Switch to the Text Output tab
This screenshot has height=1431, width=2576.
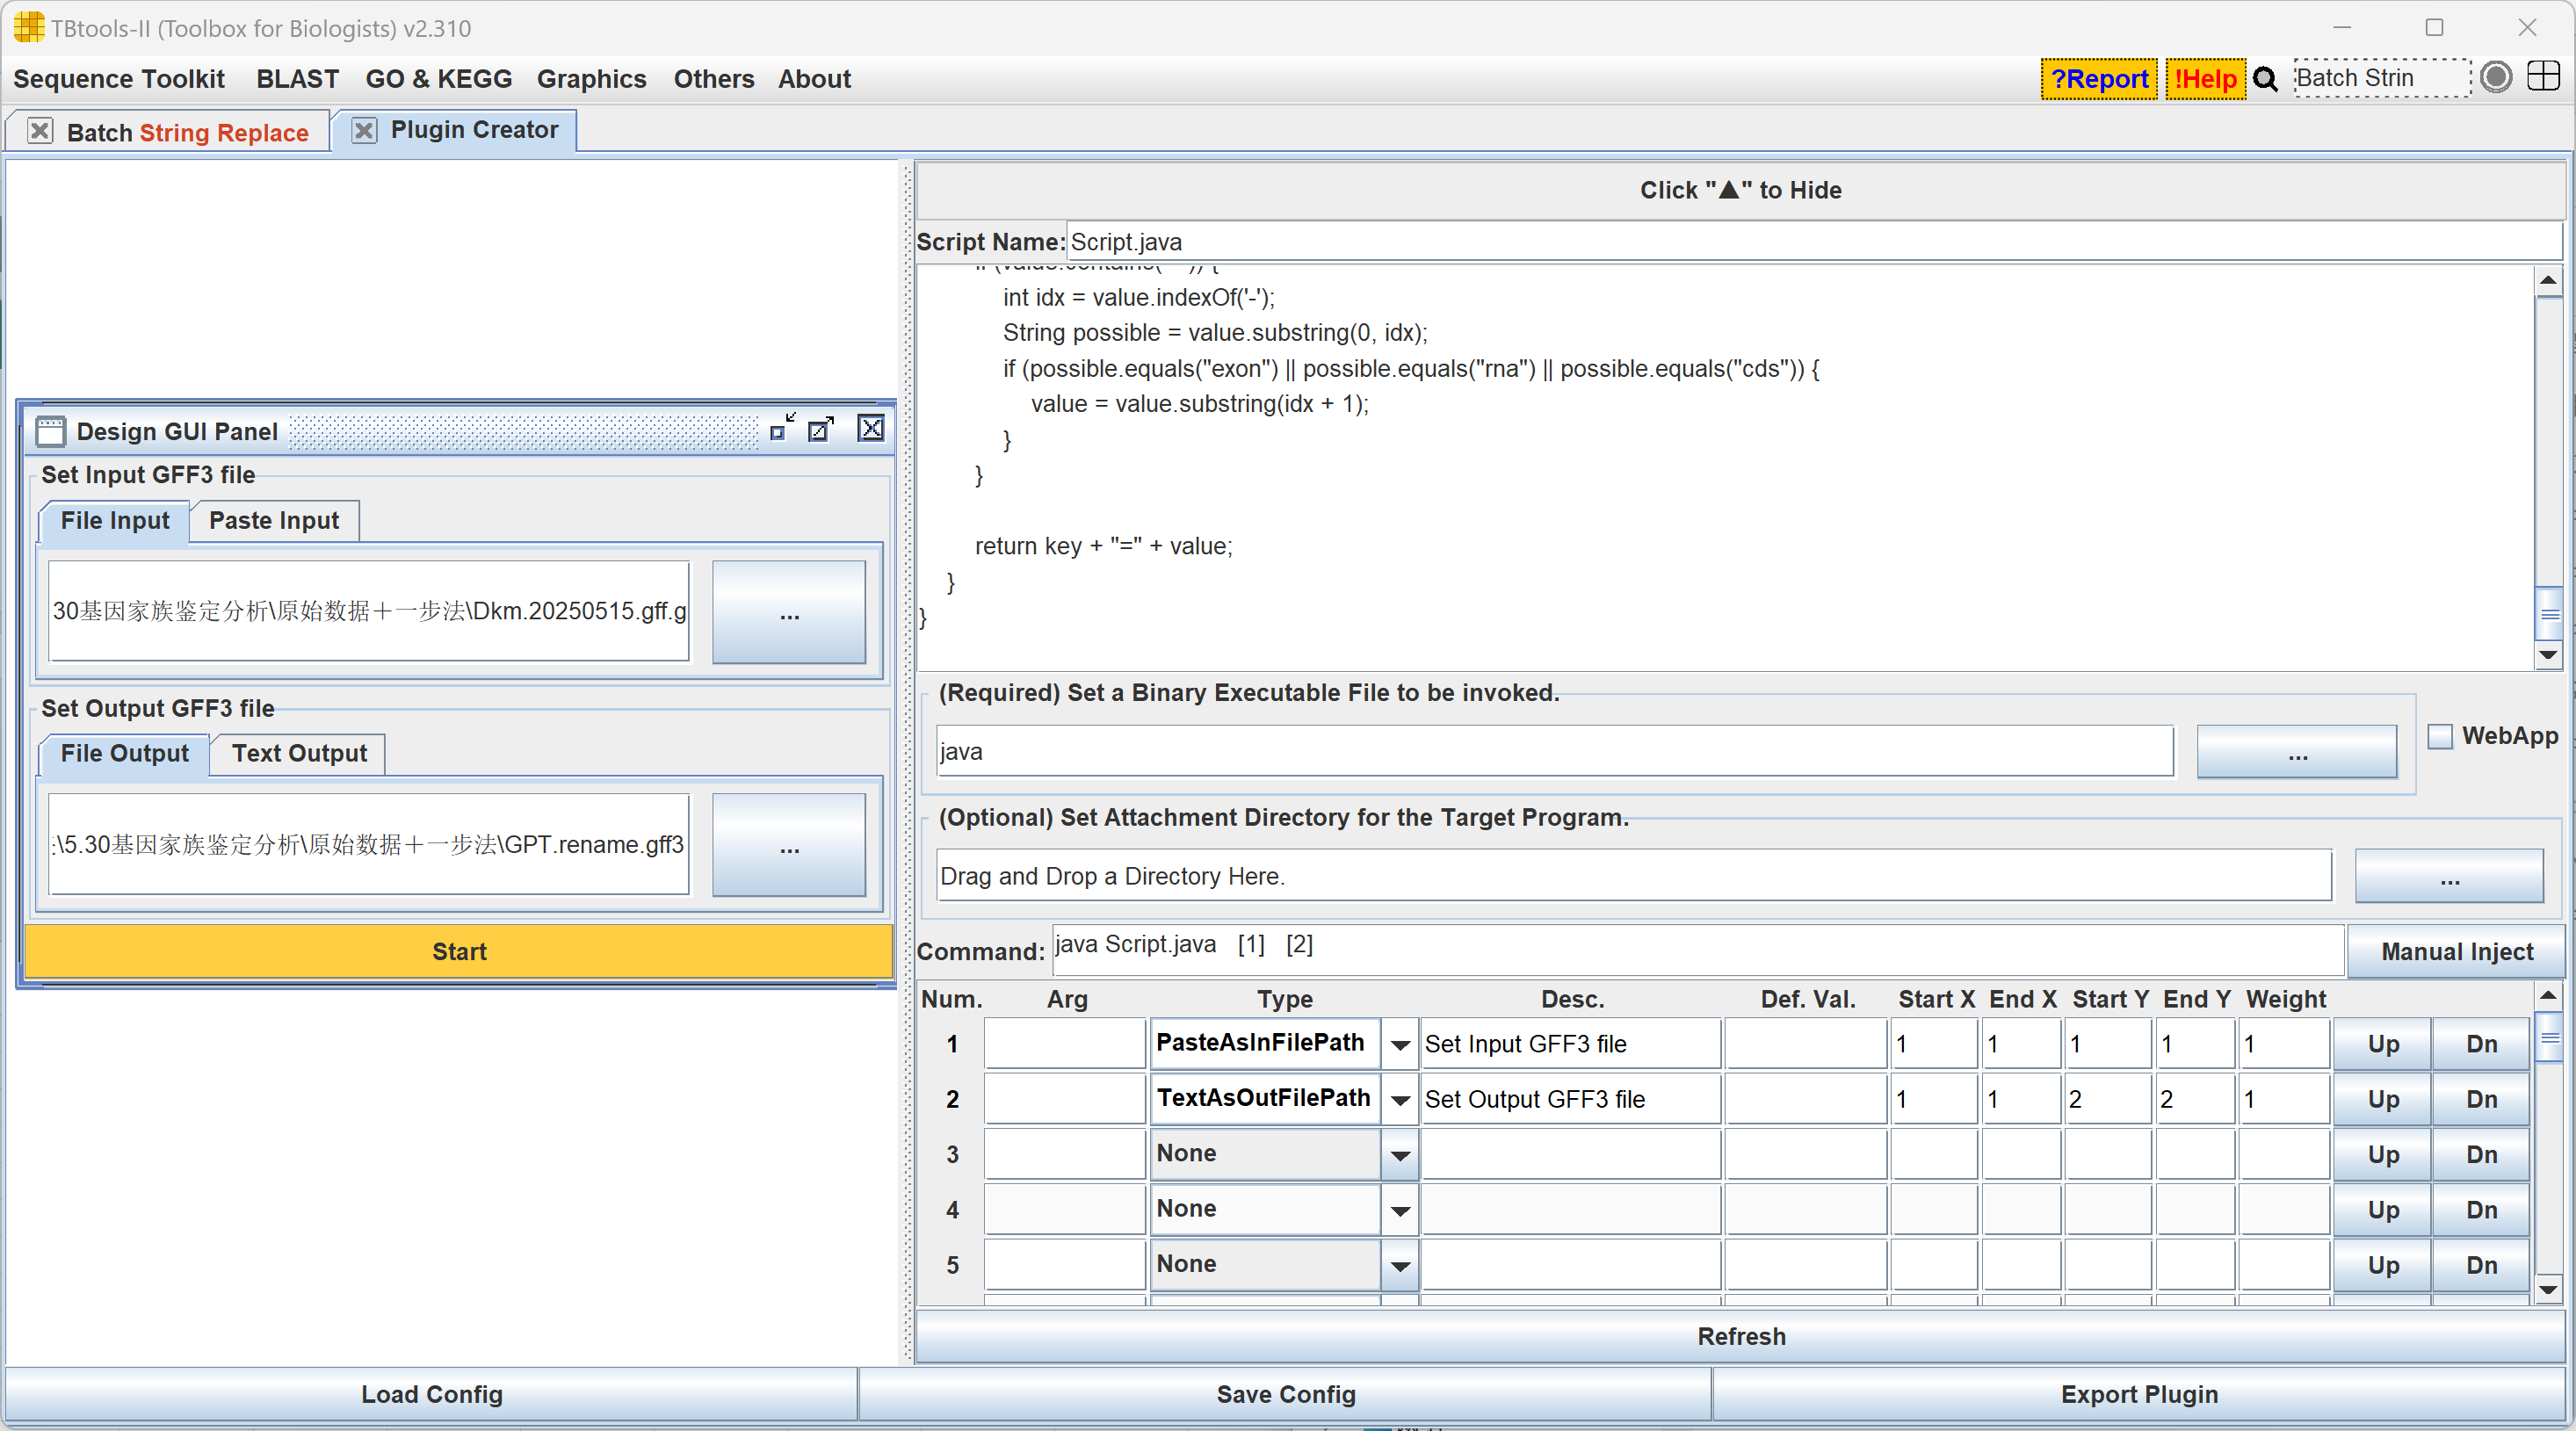point(299,753)
